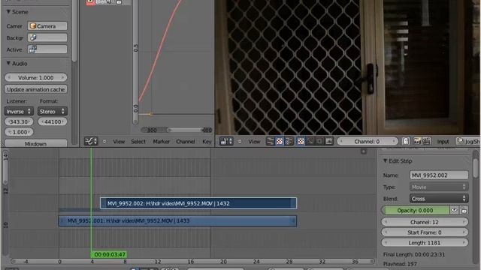This screenshot has height=270, width=481.
Task: Select the MVI_9952.001 movie strip
Action: tap(177, 220)
